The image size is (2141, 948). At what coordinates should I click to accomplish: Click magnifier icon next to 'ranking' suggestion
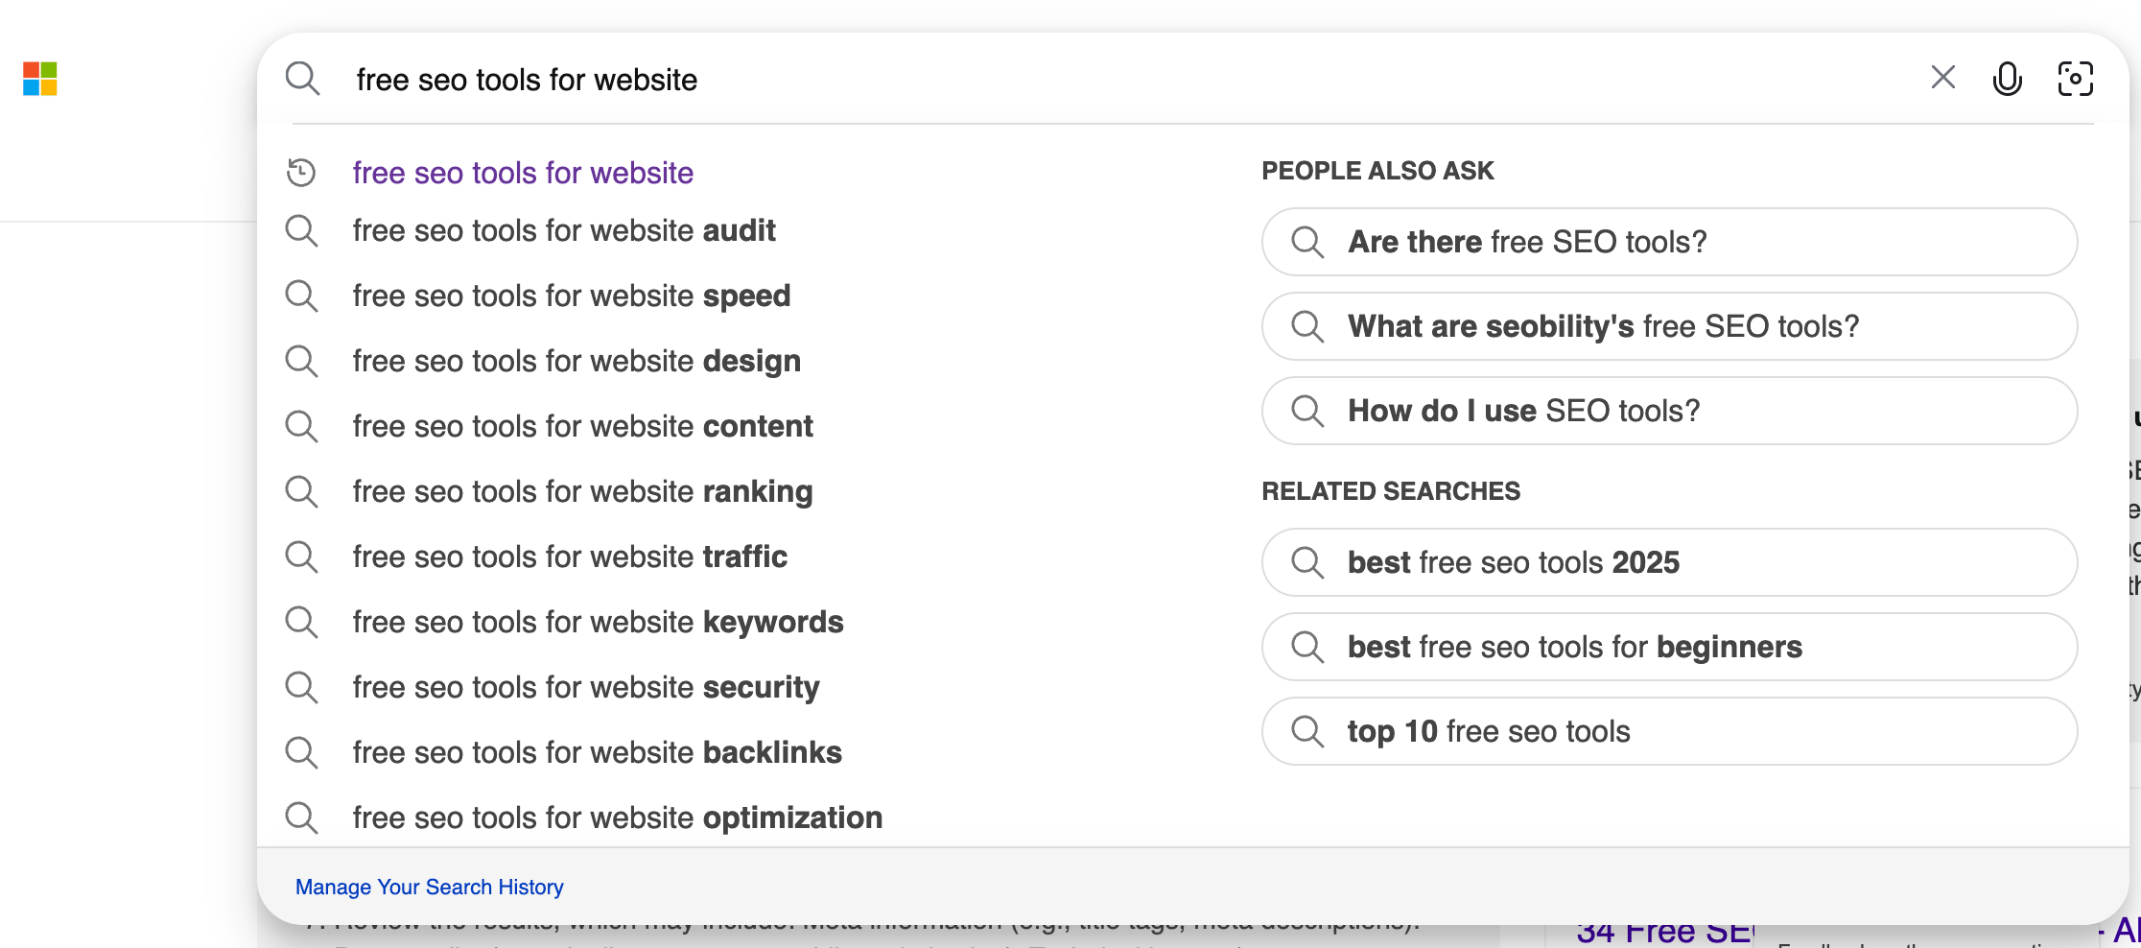[301, 491]
